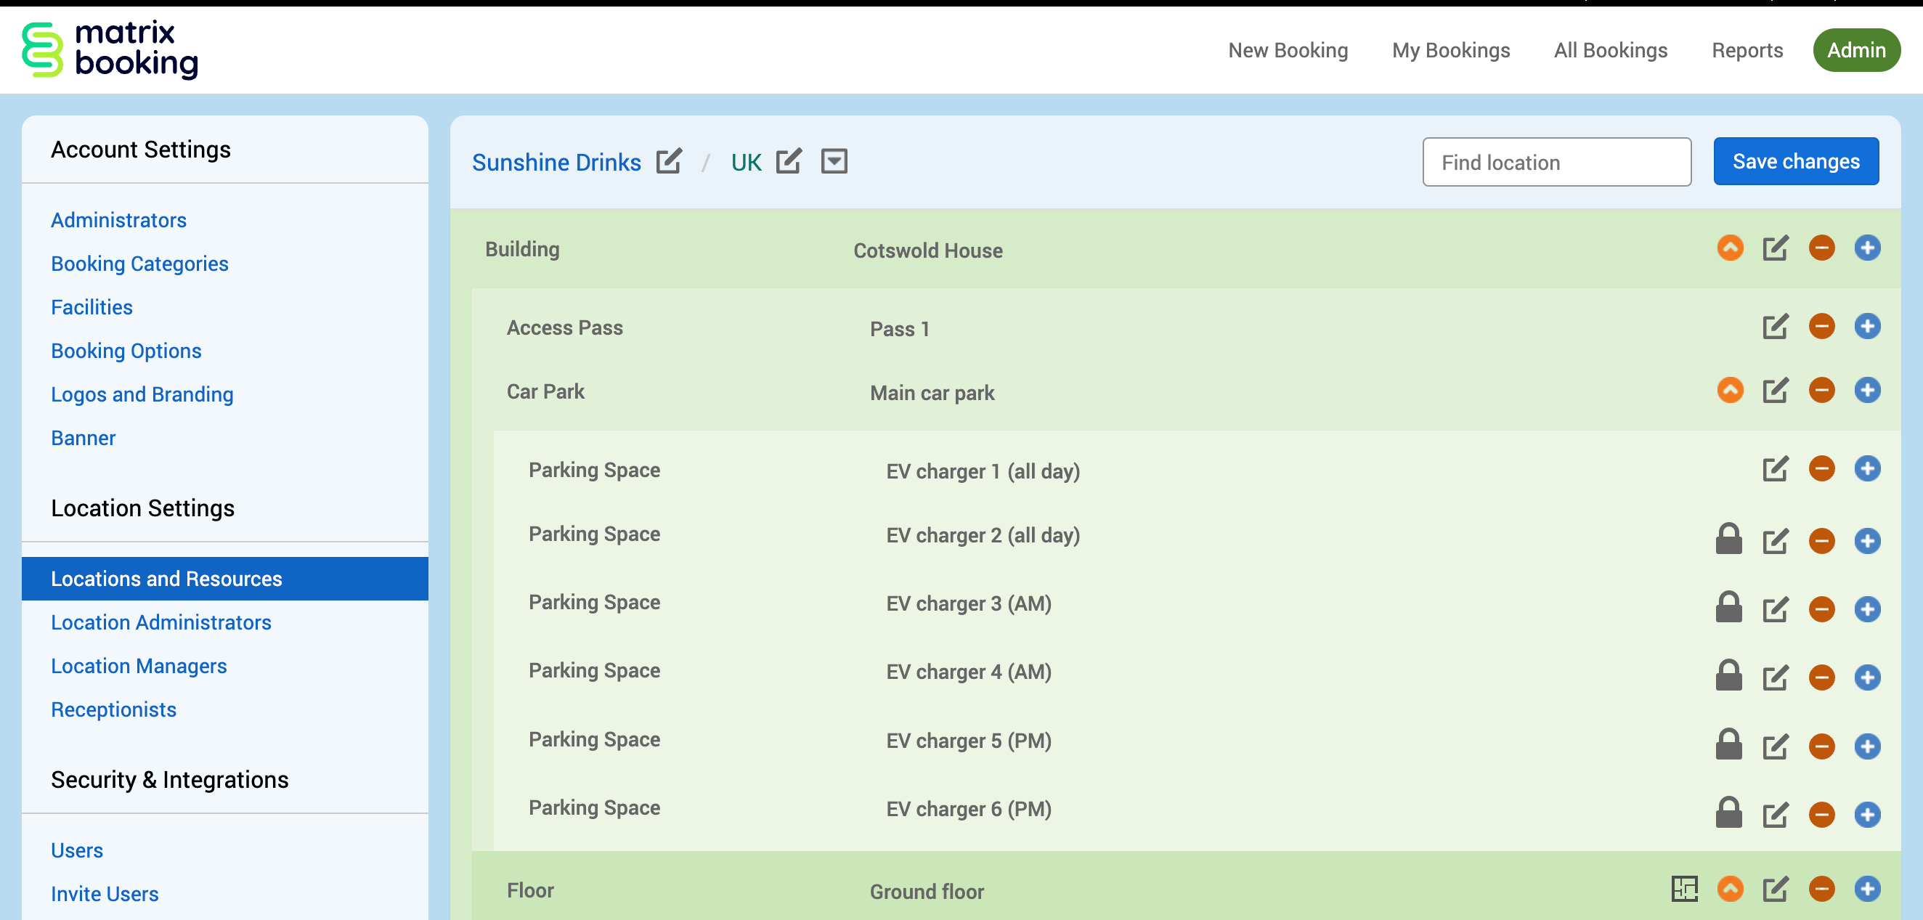Remove the Pass 1 access pass
Viewport: 1923px width, 920px height.
(x=1821, y=326)
